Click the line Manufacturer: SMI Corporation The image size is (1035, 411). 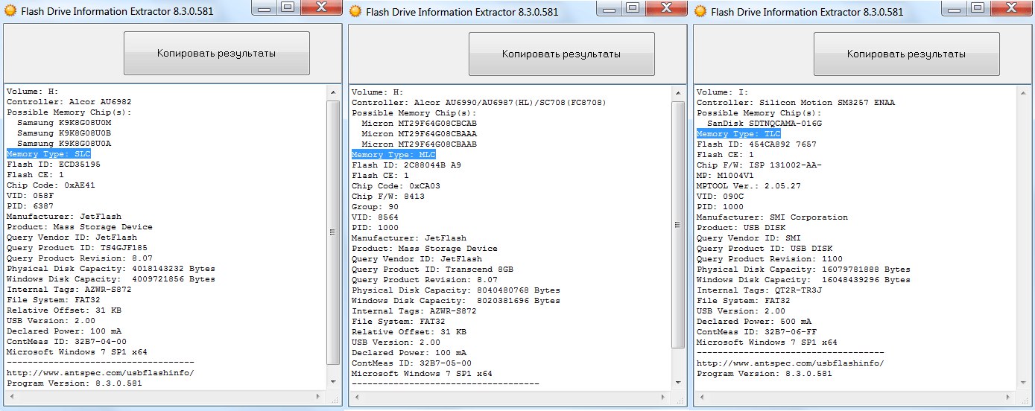[x=772, y=216]
